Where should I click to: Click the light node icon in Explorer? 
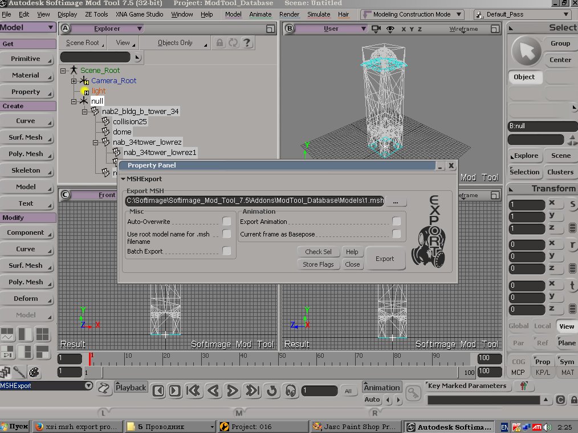pyautogui.click(x=85, y=91)
